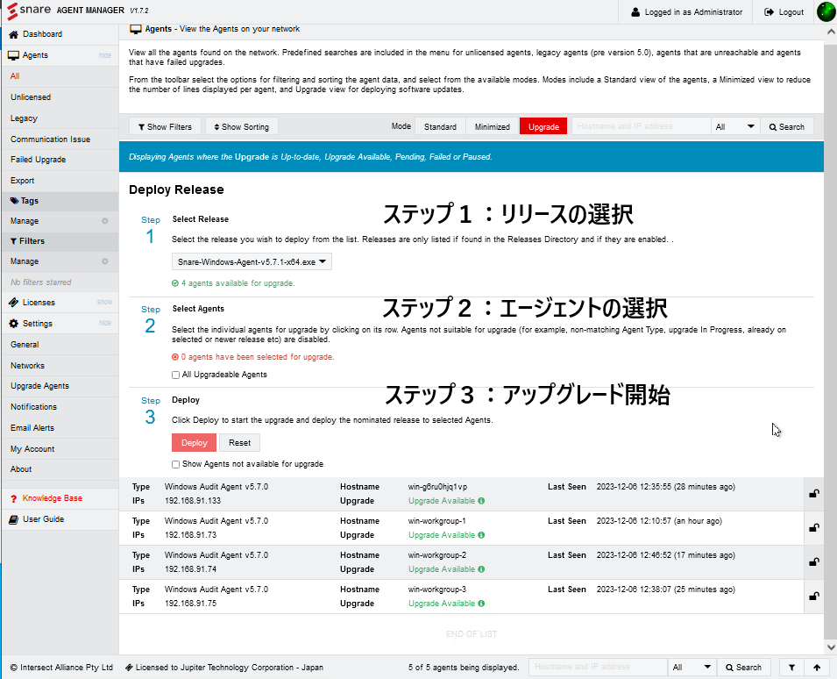Click the top hostname and IP search field
The height and width of the screenshot is (679, 837).
641,126
